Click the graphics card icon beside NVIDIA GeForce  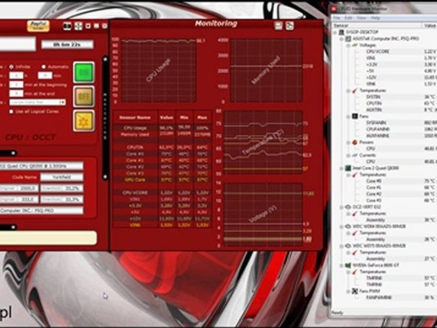click(348, 265)
